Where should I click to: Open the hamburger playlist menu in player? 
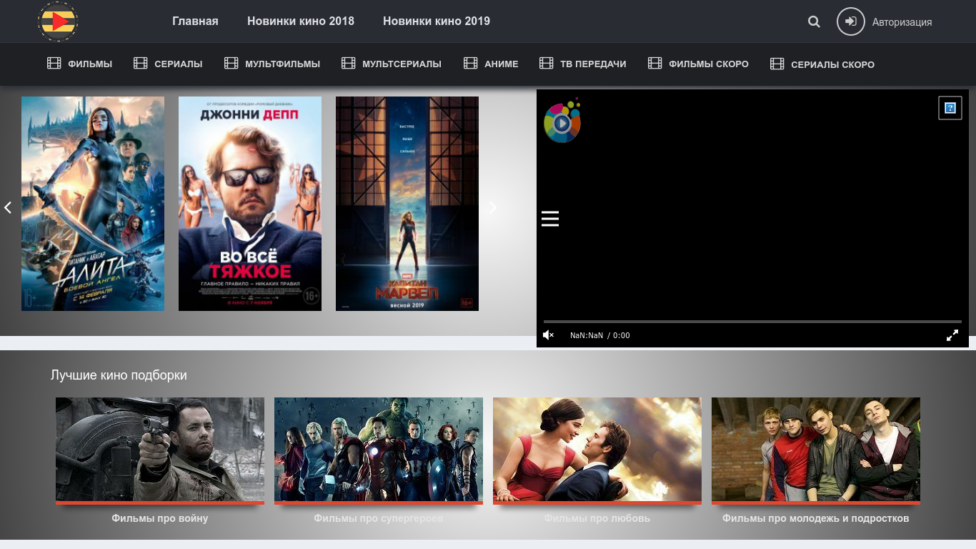[x=550, y=219]
